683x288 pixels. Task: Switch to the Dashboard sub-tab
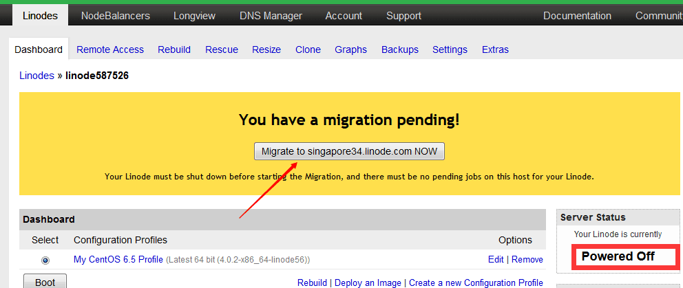[x=39, y=49]
